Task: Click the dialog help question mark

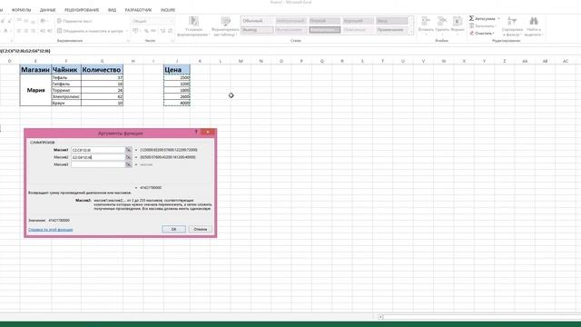Action: click(x=196, y=132)
